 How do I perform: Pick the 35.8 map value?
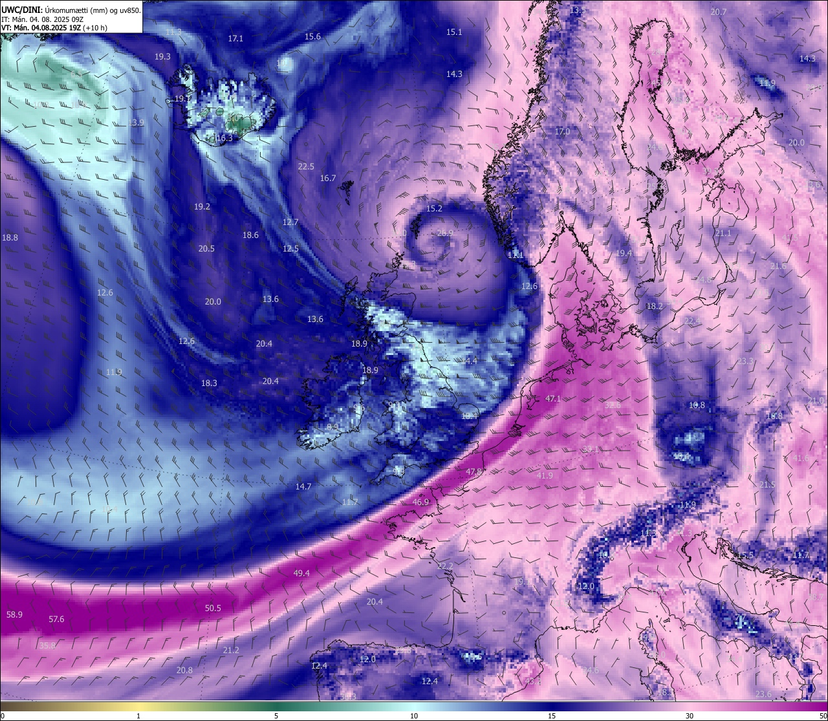pyautogui.click(x=48, y=645)
